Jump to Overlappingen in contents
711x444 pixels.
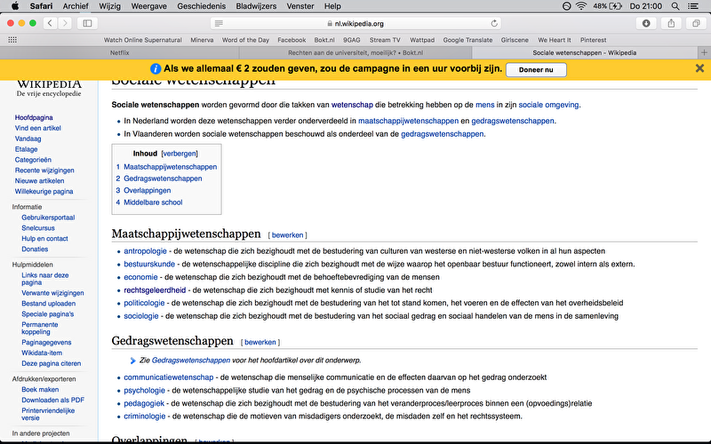point(148,190)
